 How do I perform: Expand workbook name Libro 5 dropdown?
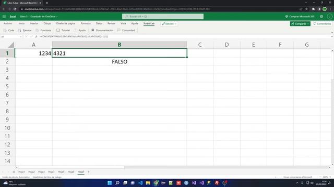coord(39,17)
